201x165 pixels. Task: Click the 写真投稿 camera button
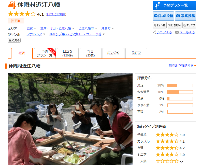185,16
